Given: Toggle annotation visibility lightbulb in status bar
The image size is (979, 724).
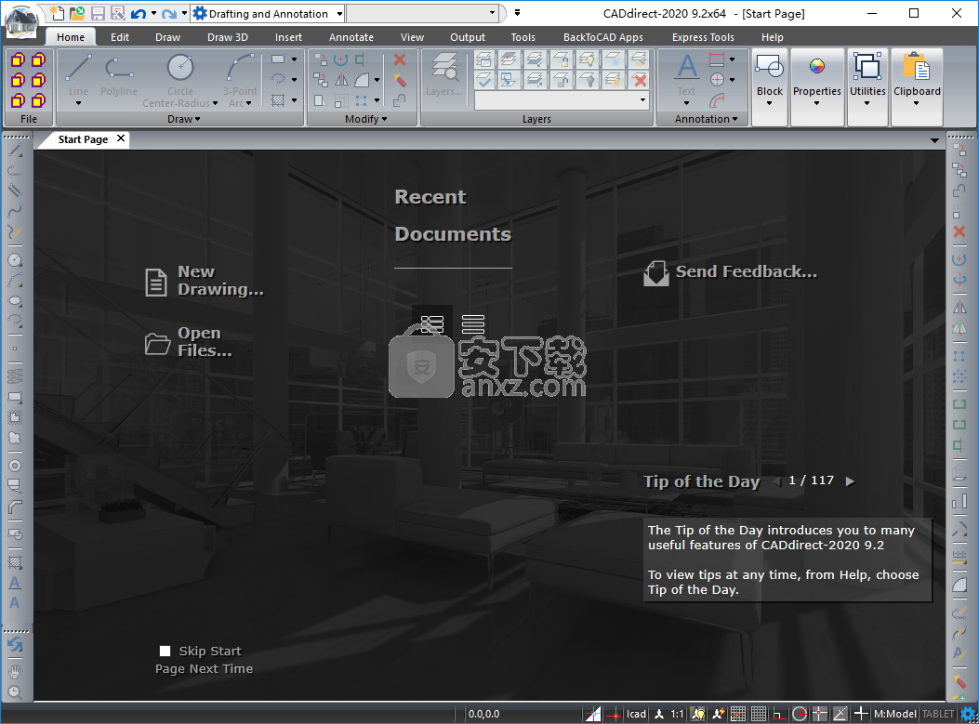Looking at the screenshot, I should tap(697, 714).
